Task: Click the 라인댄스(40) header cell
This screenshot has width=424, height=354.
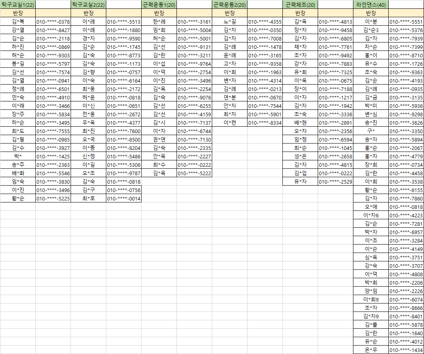Action: coord(371,4)
